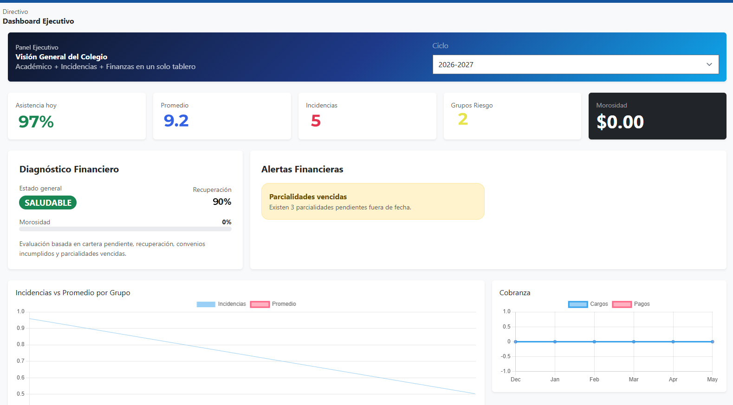Viewport: 733px width, 405px height.
Task: Click the 'Académico + Incidencias + Finanzas' banner subtitle
Action: tap(105, 67)
